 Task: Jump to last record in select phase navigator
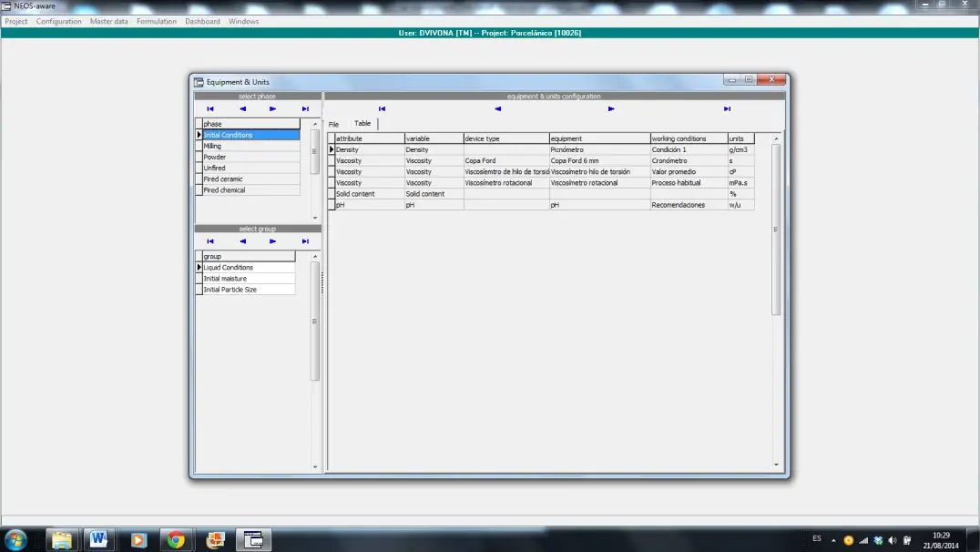(x=305, y=109)
